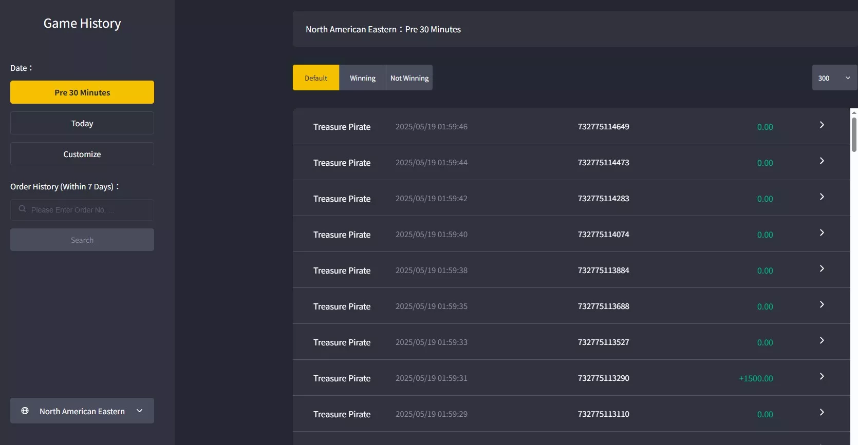Click timestamp 2025/05/19 01:59:29

pyautogui.click(x=432, y=414)
